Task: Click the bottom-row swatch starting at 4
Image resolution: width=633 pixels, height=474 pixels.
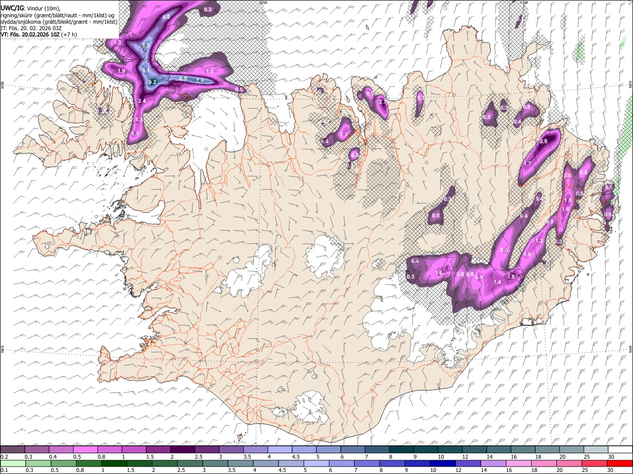Action: click(x=267, y=463)
